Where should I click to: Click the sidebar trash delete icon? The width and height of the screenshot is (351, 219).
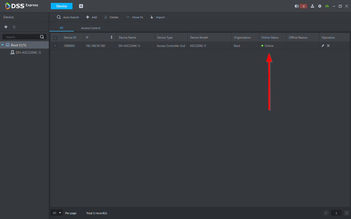coord(14,27)
